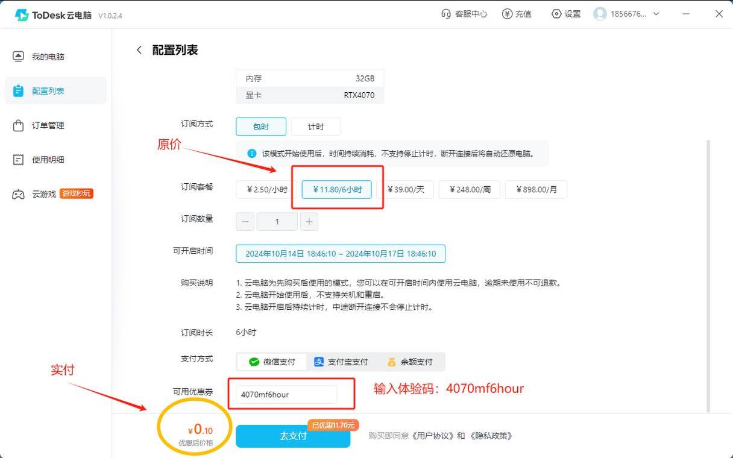Screen dimensions: 733x458
Task: Expand account dropdown next to phone number
Action: click(x=656, y=14)
